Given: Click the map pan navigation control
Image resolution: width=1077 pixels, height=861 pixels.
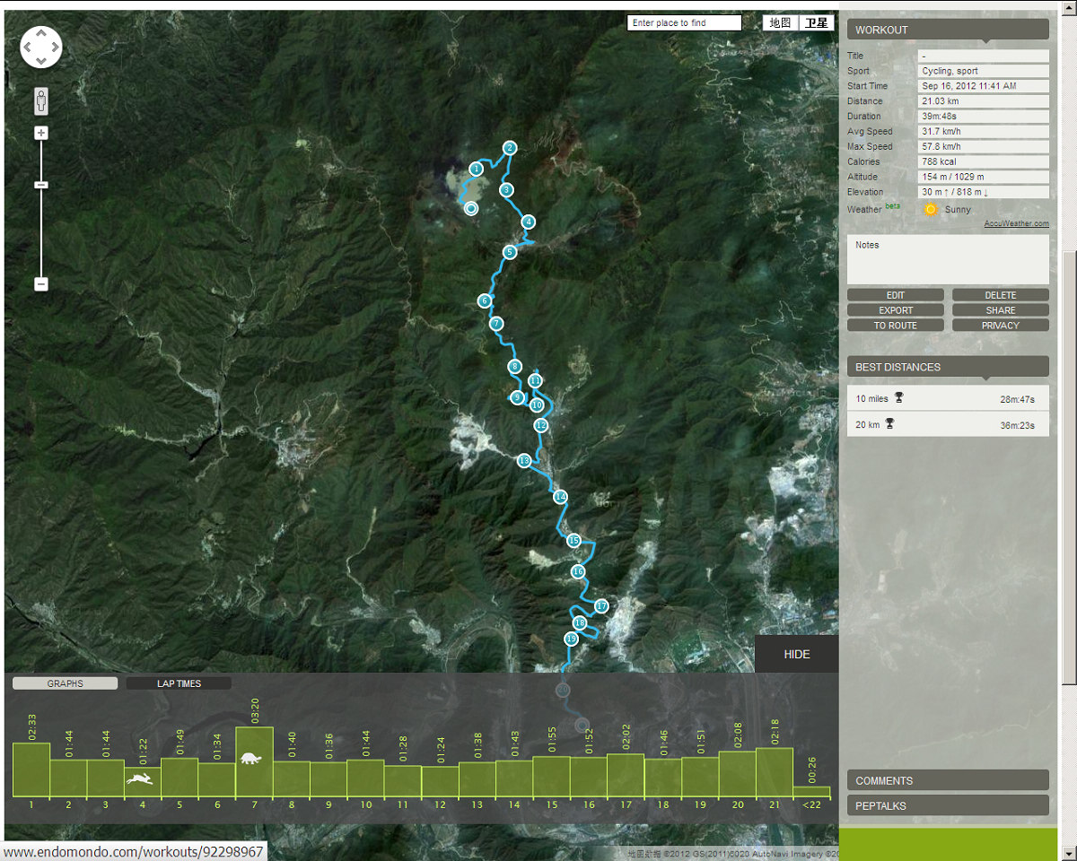Looking at the screenshot, I should pyautogui.click(x=41, y=47).
